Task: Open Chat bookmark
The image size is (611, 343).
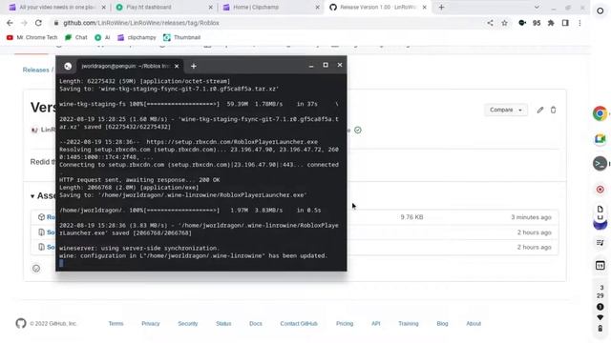Action: (x=76, y=37)
